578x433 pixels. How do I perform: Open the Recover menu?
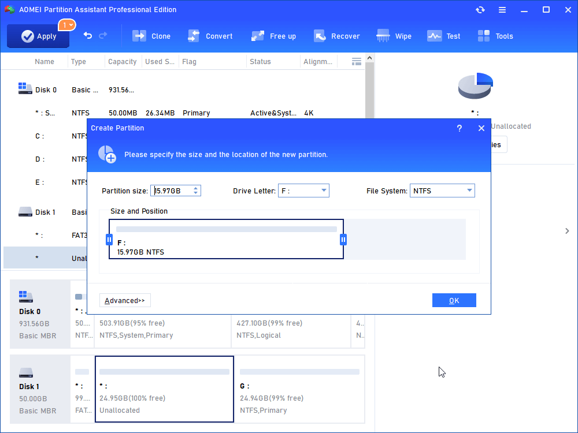(x=336, y=36)
